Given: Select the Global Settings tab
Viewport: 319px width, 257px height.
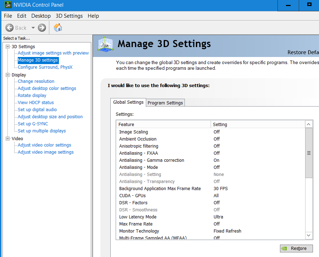Looking at the screenshot, I should 128,102.
